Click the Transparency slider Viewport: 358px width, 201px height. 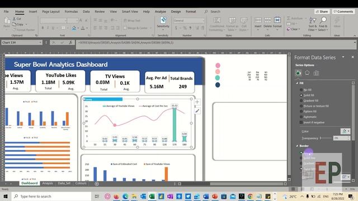point(326,138)
